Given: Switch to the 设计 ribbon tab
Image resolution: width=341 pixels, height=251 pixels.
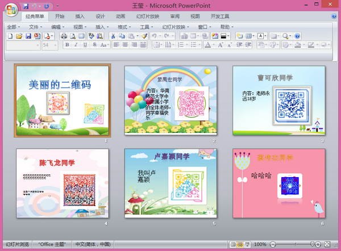Looking at the screenshot, I should tap(100, 16).
